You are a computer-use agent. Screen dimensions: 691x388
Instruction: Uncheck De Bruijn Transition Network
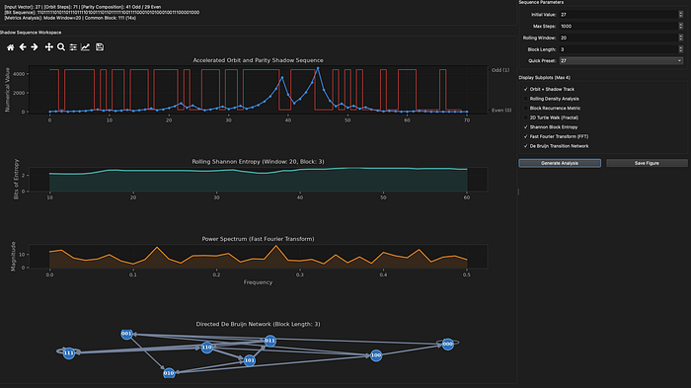526,146
